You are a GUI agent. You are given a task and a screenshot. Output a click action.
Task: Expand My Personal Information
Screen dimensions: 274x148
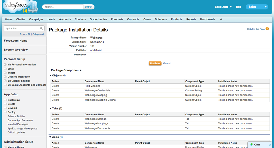click(5, 64)
